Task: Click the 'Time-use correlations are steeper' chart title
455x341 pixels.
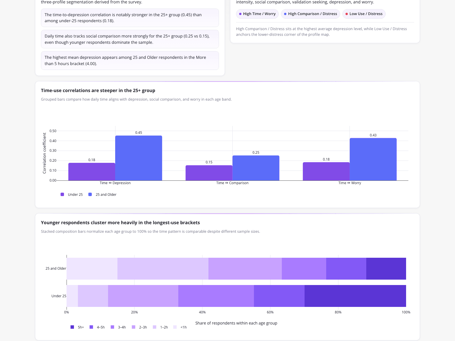Action: click(x=98, y=90)
